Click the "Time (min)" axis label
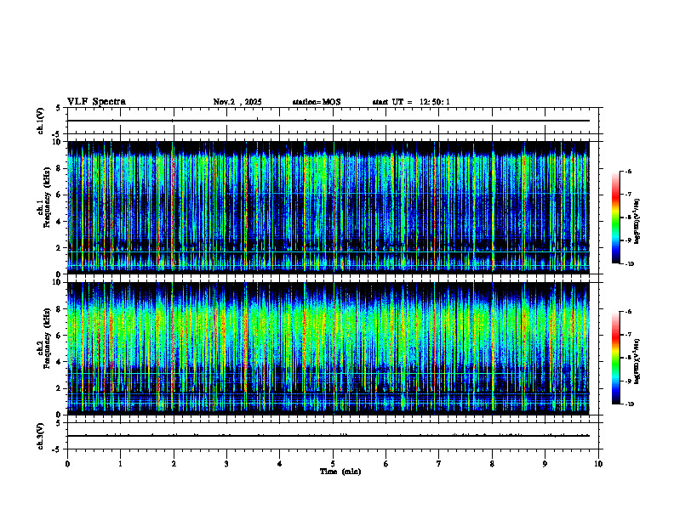 click(x=340, y=472)
